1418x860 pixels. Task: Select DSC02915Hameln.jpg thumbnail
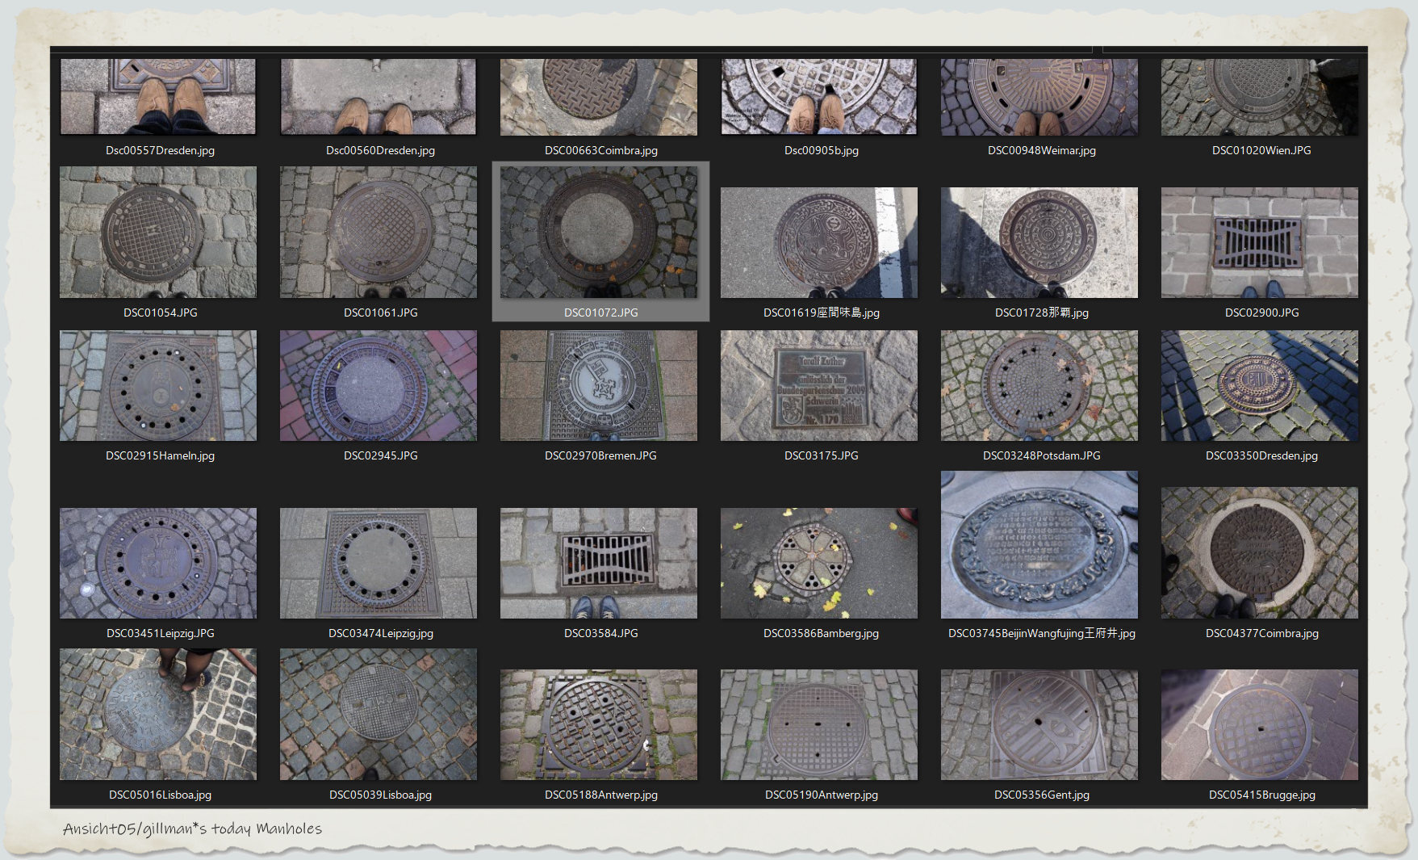pos(158,386)
